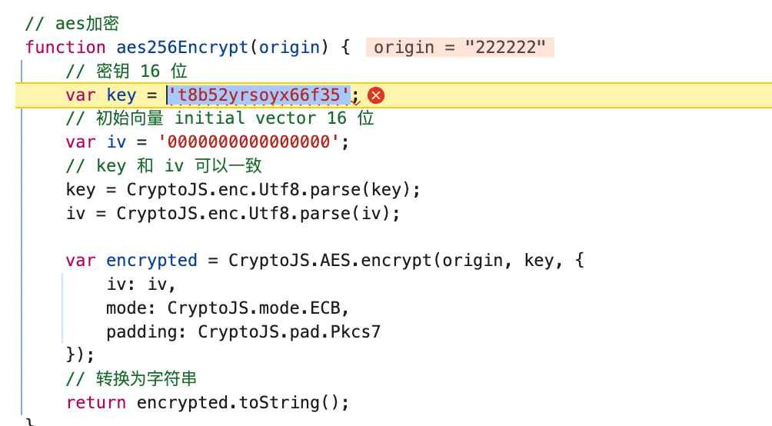
Task: Click the highlighted key string 't8b52yrsoyx66f35'
Action: [260, 95]
